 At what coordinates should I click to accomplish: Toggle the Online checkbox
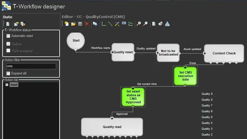coord(8,44)
